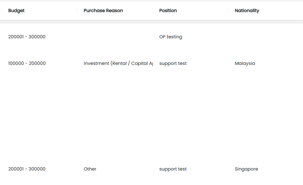The height and width of the screenshot is (185, 303).
Task: Select the Singapore nationality cell
Action: 246,169
